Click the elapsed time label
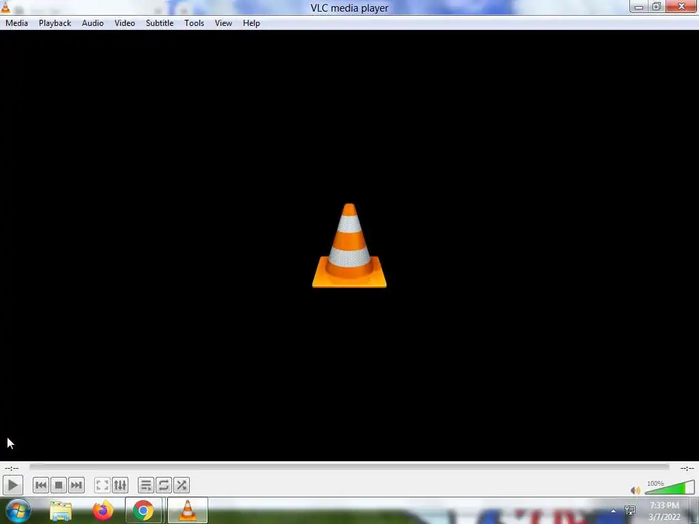The image size is (699, 524). click(12, 468)
